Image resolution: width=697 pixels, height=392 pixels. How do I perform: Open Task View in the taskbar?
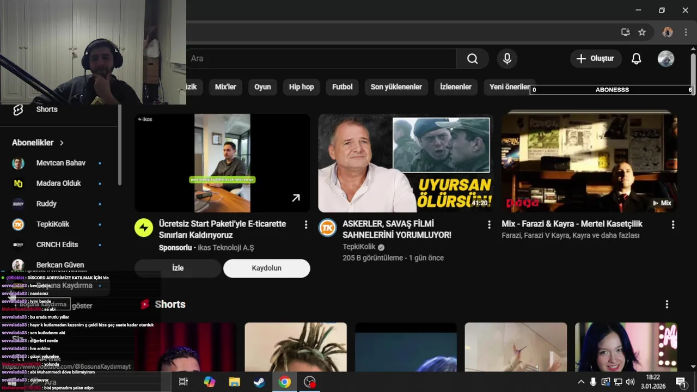pyautogui.click(x=184, y=382)
